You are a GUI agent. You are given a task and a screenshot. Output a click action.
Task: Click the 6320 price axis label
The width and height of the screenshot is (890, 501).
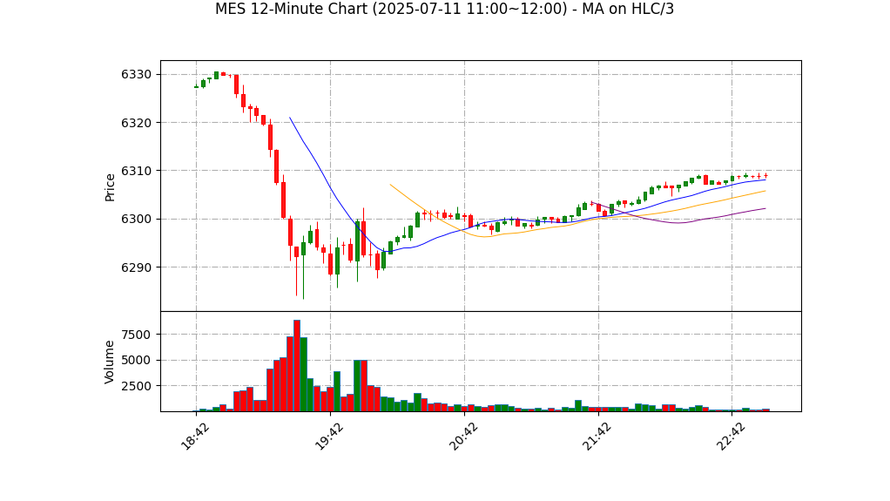[x=136, y=123]
